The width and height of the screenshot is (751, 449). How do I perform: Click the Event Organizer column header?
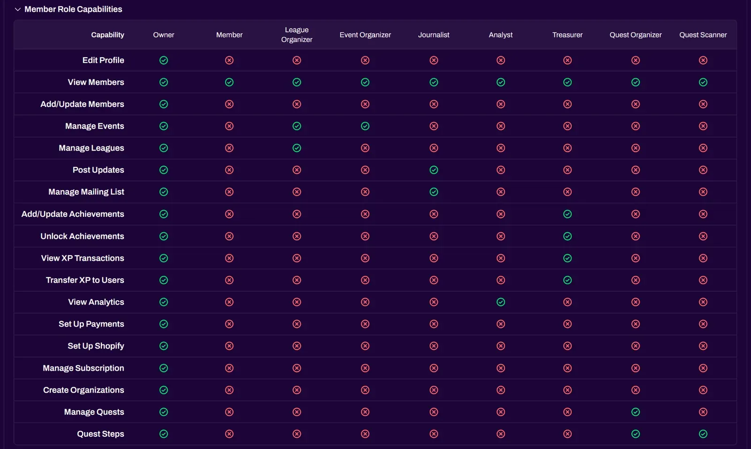pos(365,35)
